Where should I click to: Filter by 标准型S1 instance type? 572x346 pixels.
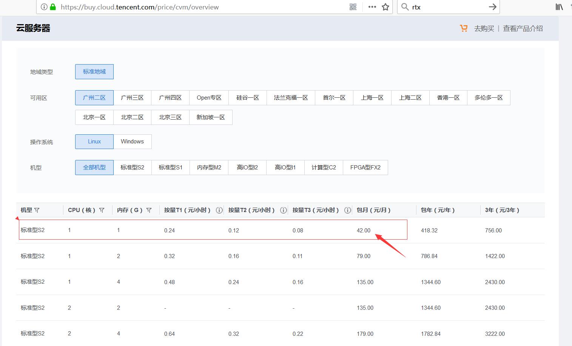coord(171,168)
